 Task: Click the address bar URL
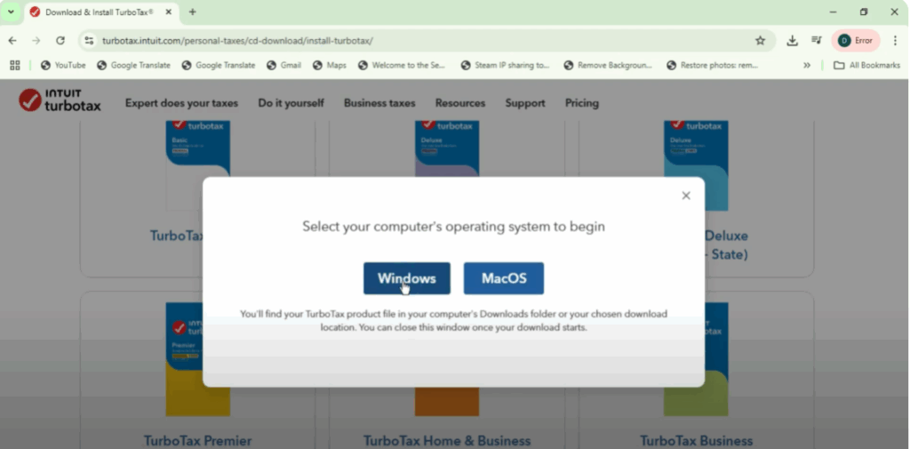pos(237,41)
